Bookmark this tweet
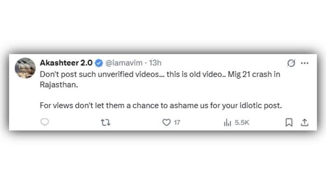The height and width of the screenshot is (183, 326). (288, 123)
